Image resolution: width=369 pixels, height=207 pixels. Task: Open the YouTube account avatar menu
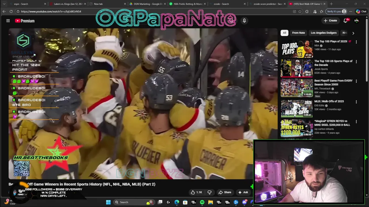[x=357, y=20]
